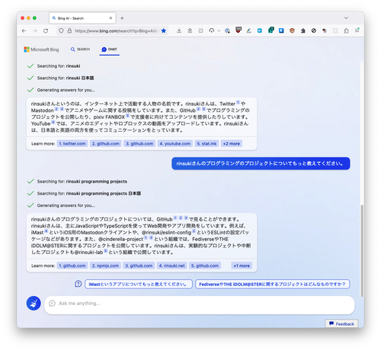Click the iMast suggested question button

point(139,284)
